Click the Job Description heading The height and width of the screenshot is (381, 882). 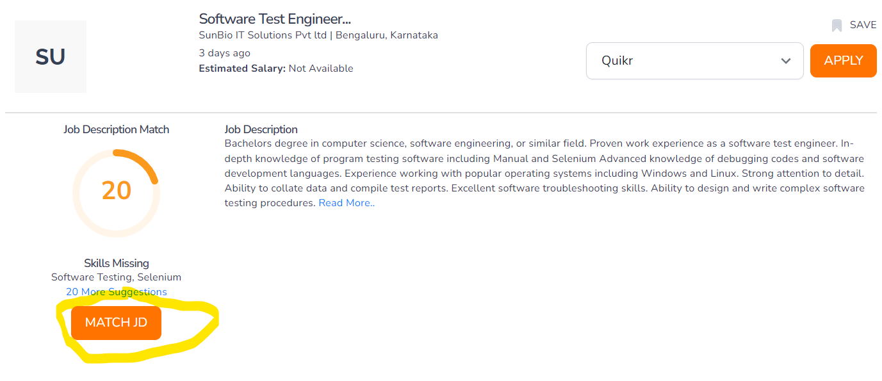261,129
